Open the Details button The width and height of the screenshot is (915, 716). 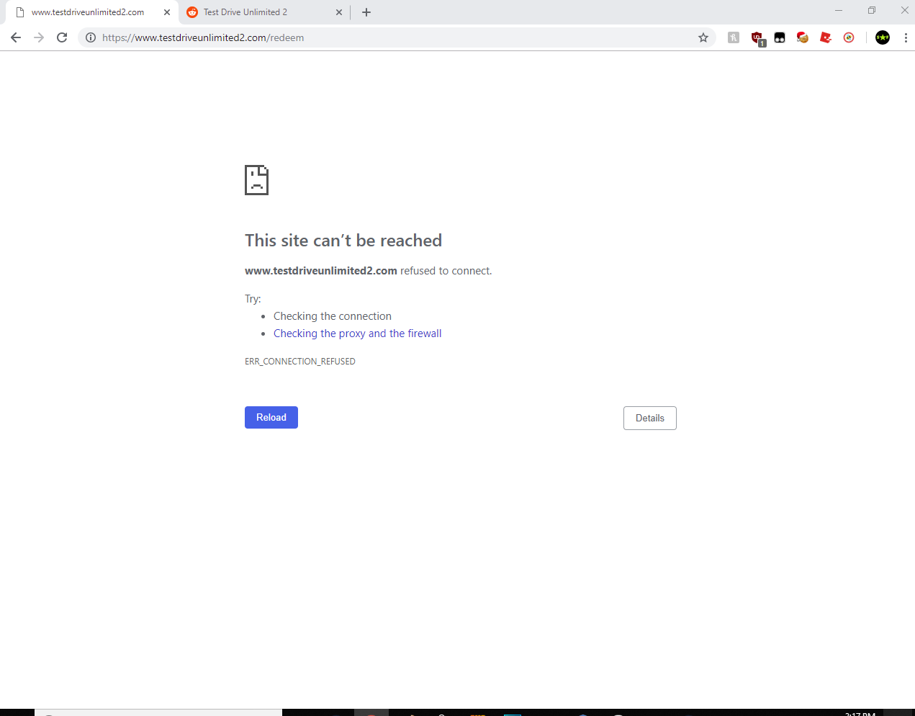pyautogui.click(x=650, y=419)
